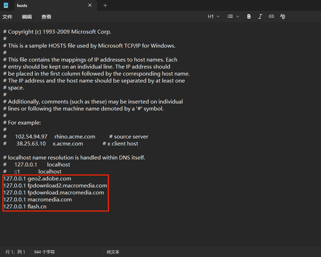Screen dimensions: 321x257
Task: Click the '# space.' line
Action: point(14,88)
